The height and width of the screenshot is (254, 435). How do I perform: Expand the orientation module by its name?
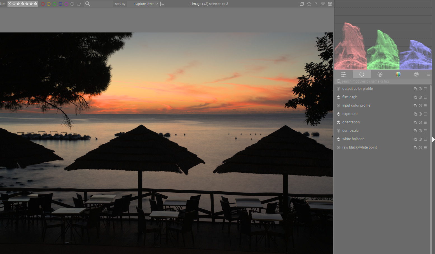[x=351, y=122]
